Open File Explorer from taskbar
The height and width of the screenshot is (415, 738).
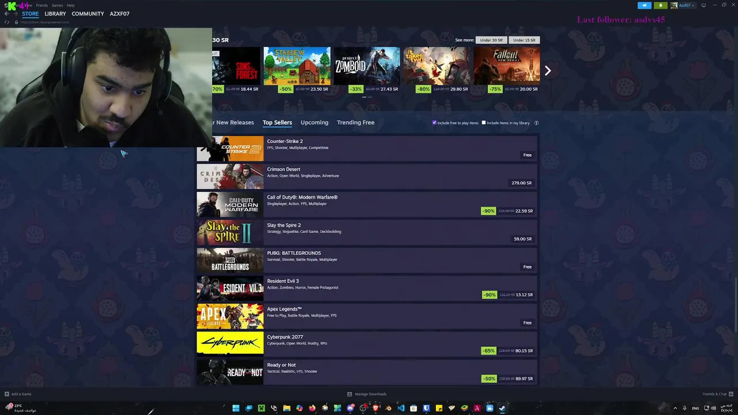point(287,408)
